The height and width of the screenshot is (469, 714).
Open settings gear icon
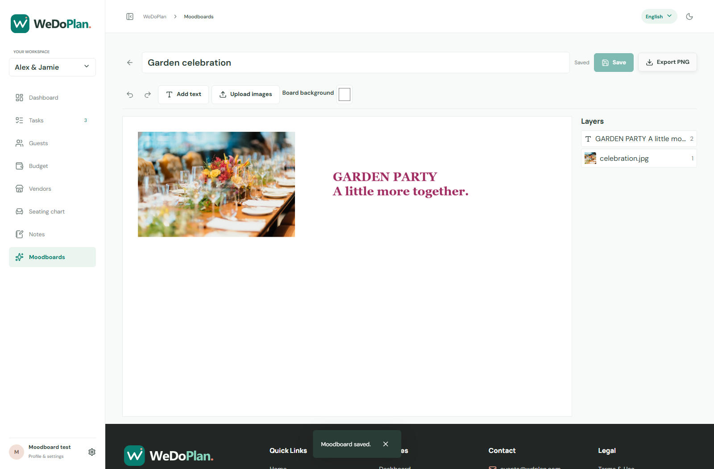[92, 452]
